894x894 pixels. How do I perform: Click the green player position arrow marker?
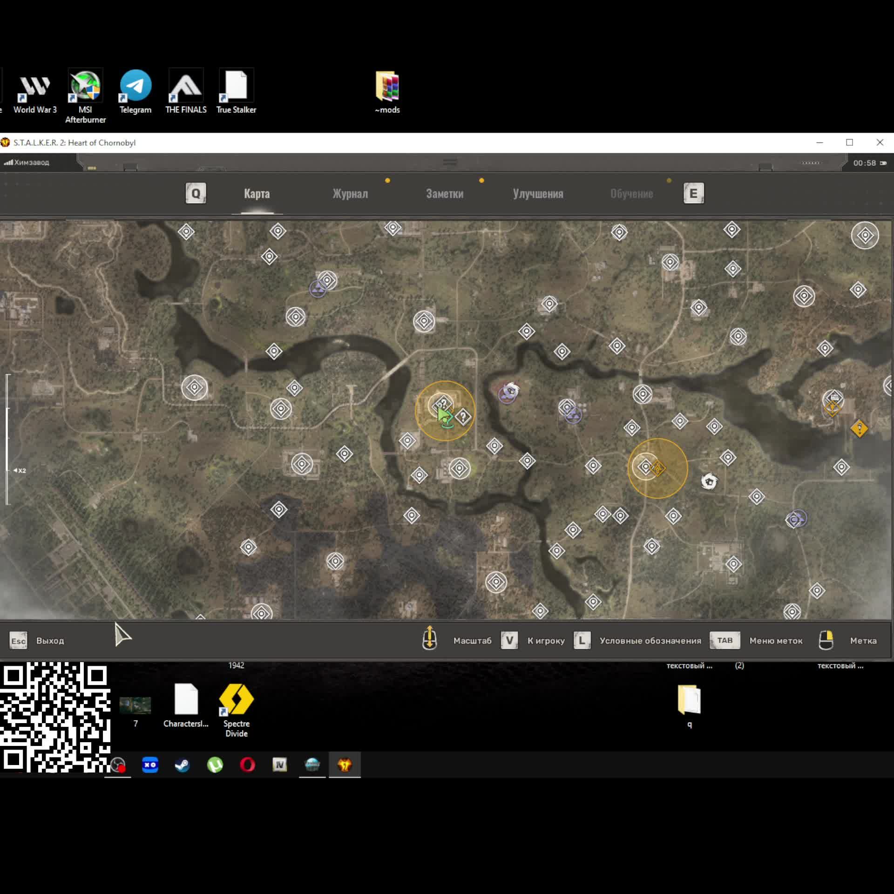(x=443, y=414)
